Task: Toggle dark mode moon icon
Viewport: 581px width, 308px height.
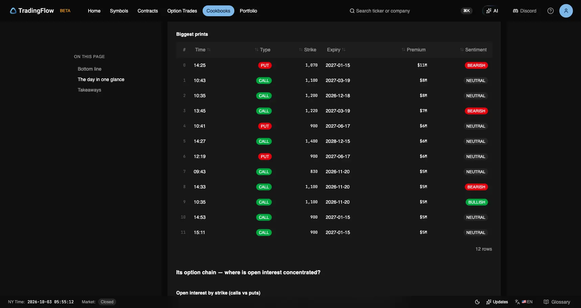Action: (x=477, y=302)
